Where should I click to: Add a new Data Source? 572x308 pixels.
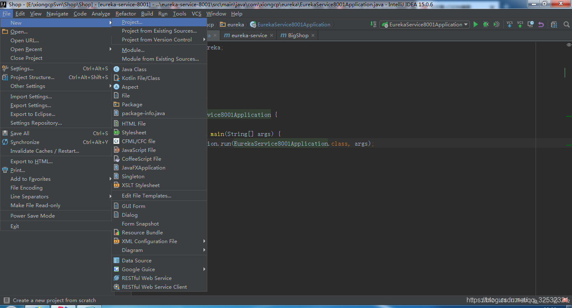point(160,260)
